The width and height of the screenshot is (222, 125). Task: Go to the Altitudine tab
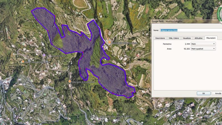tap(198, 38)
